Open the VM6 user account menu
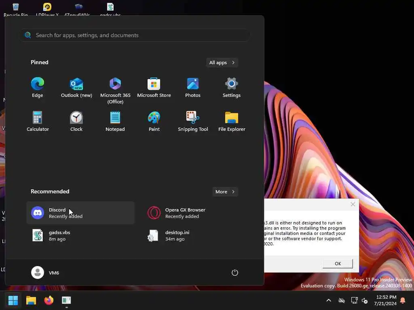This screenshot has width=414, height=310. [45, 272]
